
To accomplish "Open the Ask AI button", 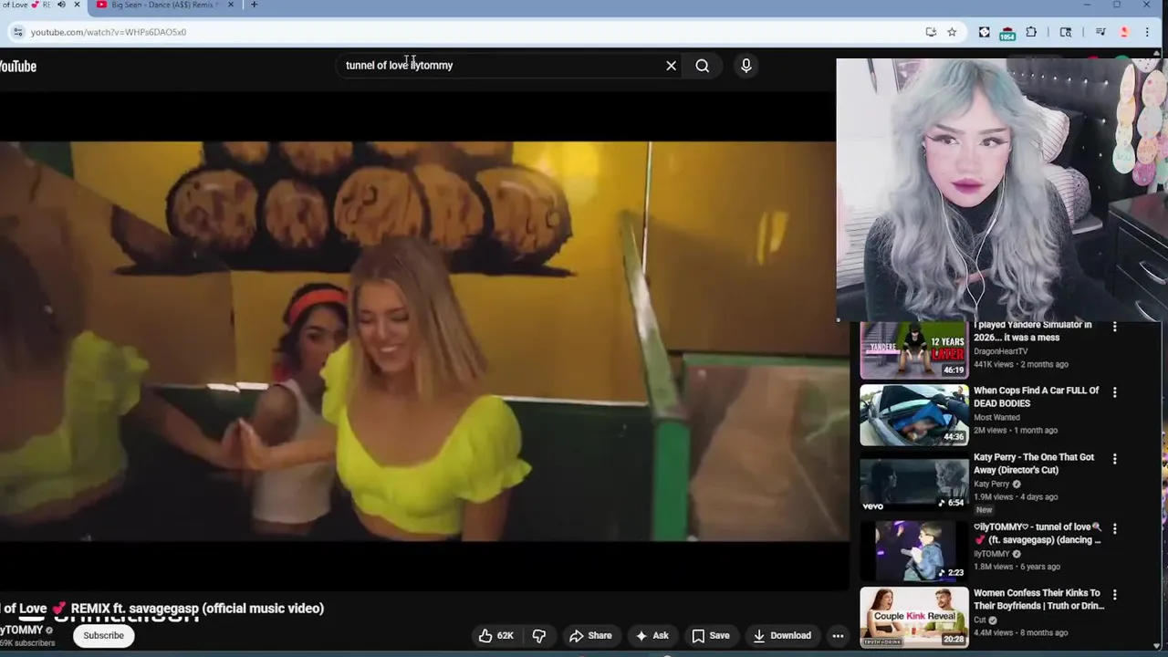I will click(652, 636).
